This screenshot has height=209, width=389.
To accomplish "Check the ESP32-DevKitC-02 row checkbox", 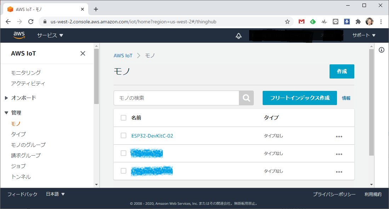I will pyautogui.click(x=124, y=135).
